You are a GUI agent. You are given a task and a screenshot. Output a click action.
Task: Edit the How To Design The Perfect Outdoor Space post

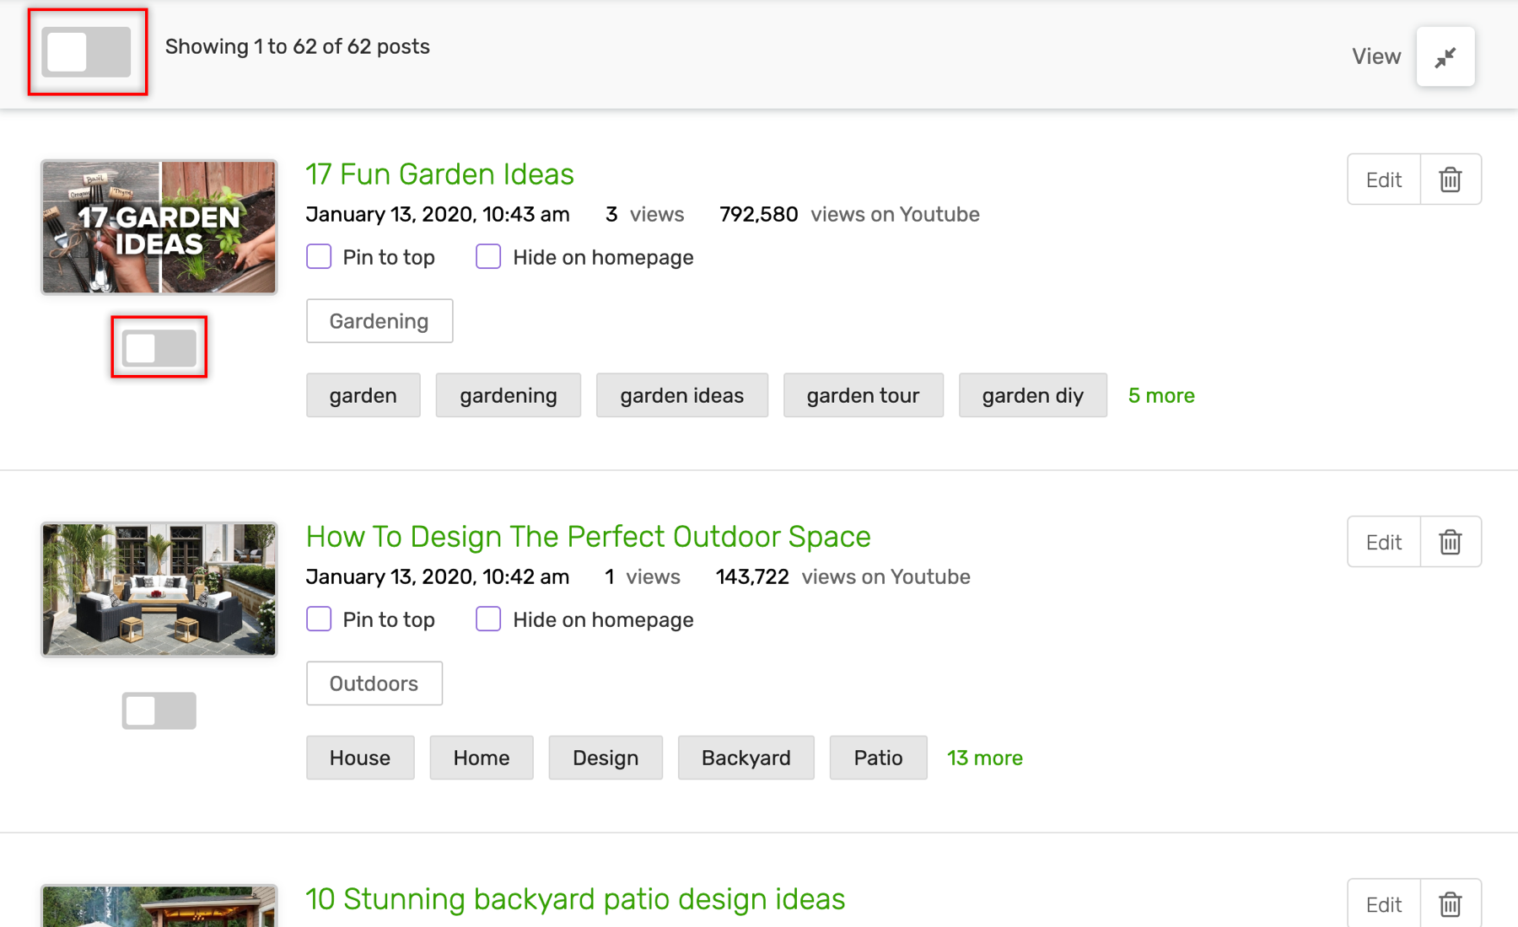[1384, 542]
